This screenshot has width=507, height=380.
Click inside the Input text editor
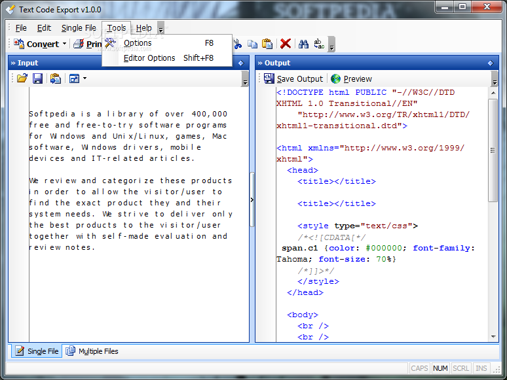point(139,215)
